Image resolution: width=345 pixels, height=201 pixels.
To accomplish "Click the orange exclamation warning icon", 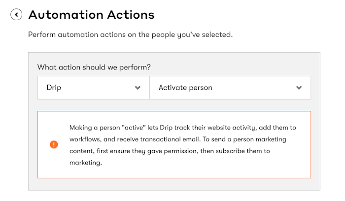I will 54,144.
